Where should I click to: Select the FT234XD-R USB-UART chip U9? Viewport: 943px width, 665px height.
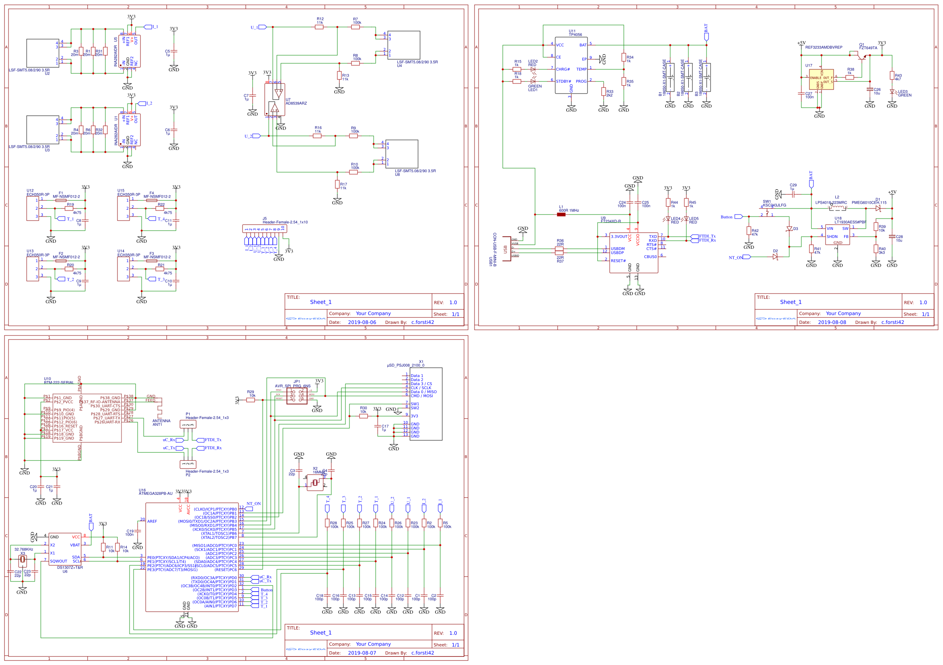[634, 252]
